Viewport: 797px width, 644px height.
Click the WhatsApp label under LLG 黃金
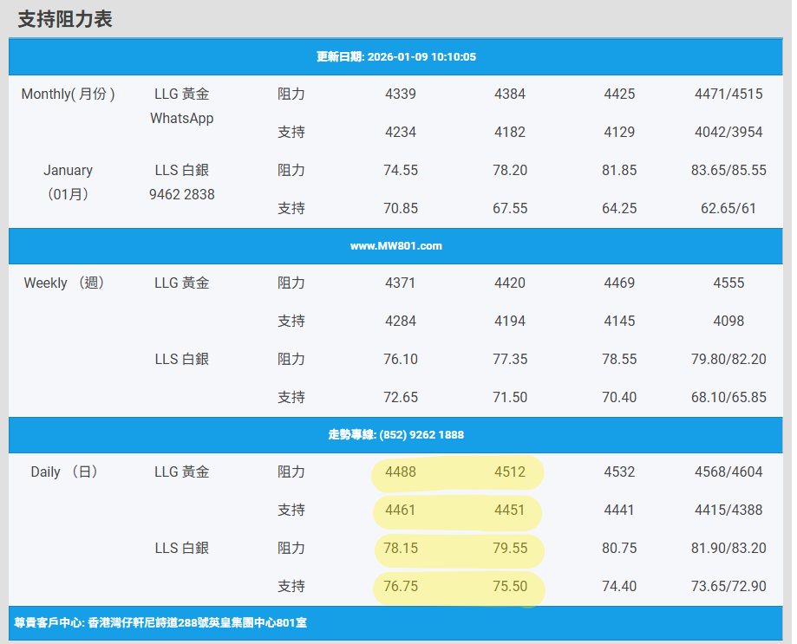pos(181,118)
